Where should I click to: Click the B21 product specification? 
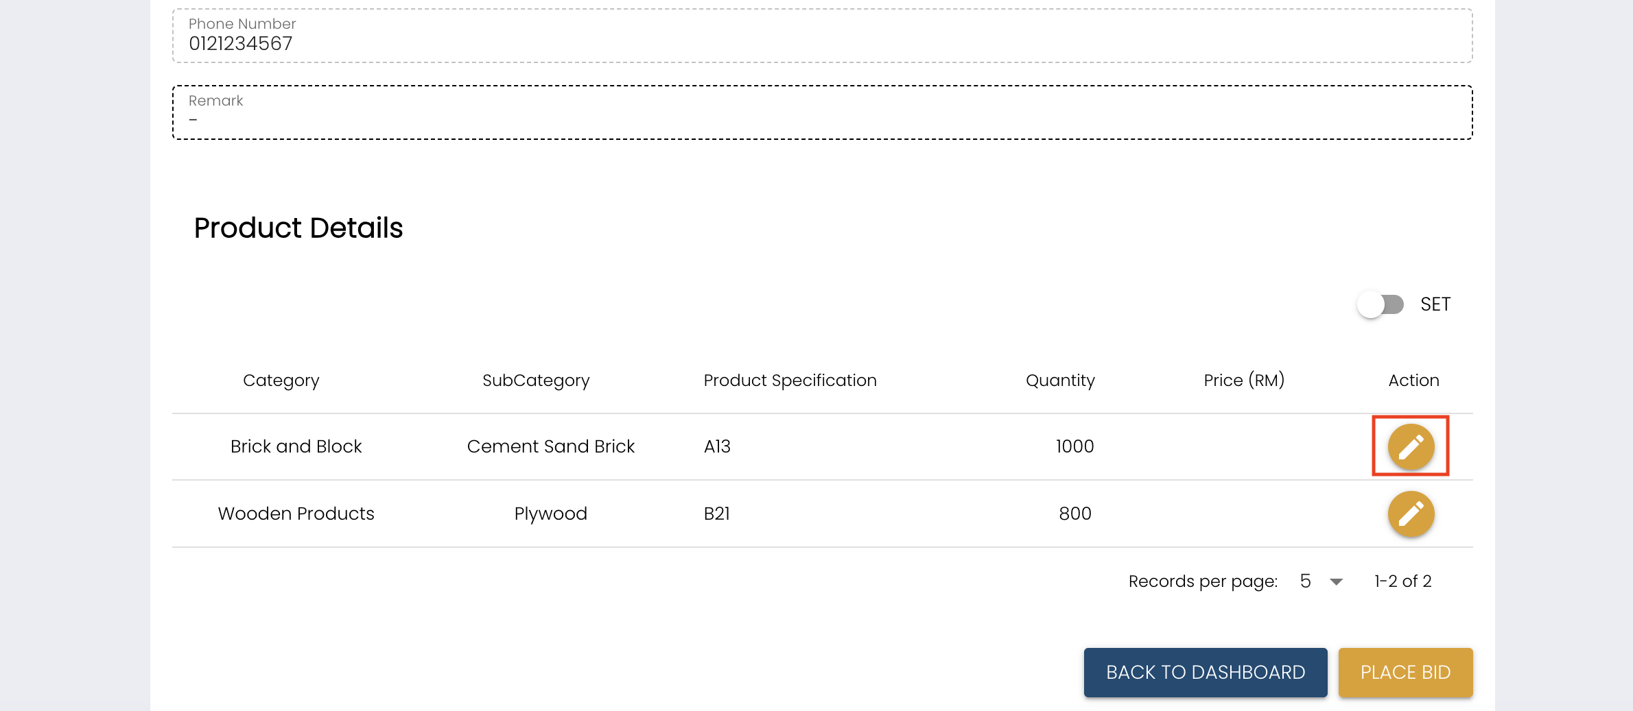pyautogui.click(x=717, y=514)
